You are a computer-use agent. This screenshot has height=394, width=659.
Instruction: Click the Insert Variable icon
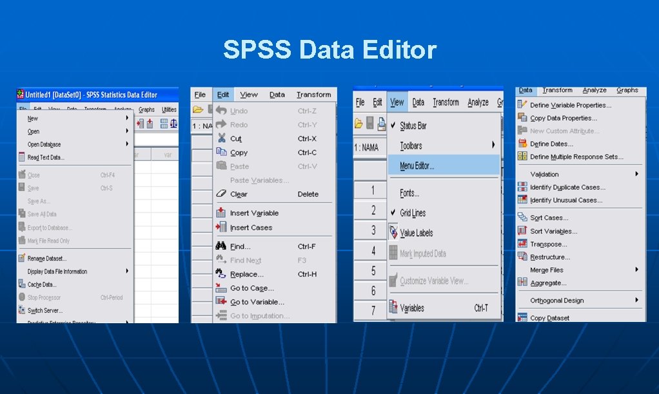(221, 212)
